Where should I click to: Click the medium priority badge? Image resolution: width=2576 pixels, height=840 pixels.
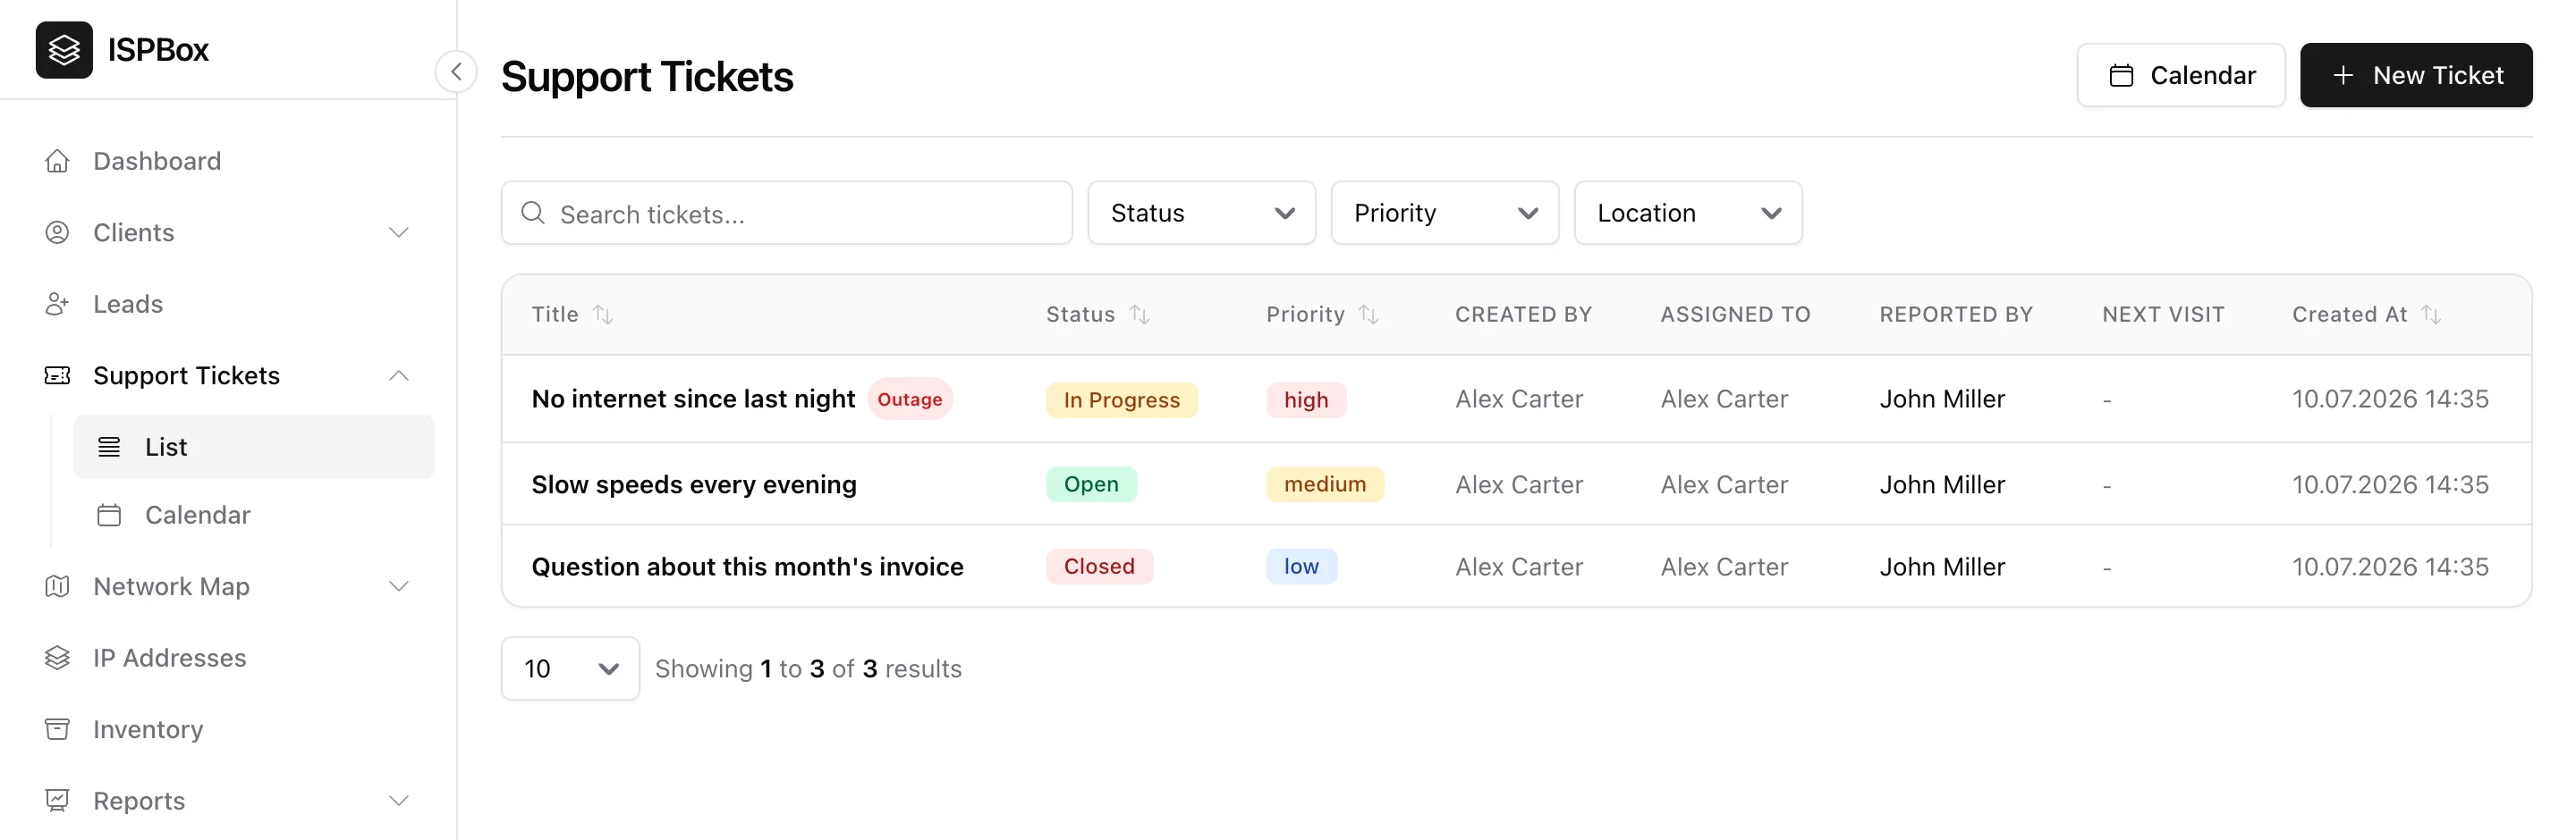coord(1325,484)
